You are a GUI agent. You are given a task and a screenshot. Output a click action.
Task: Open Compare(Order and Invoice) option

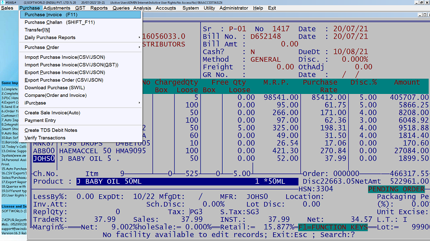point(56,95)
